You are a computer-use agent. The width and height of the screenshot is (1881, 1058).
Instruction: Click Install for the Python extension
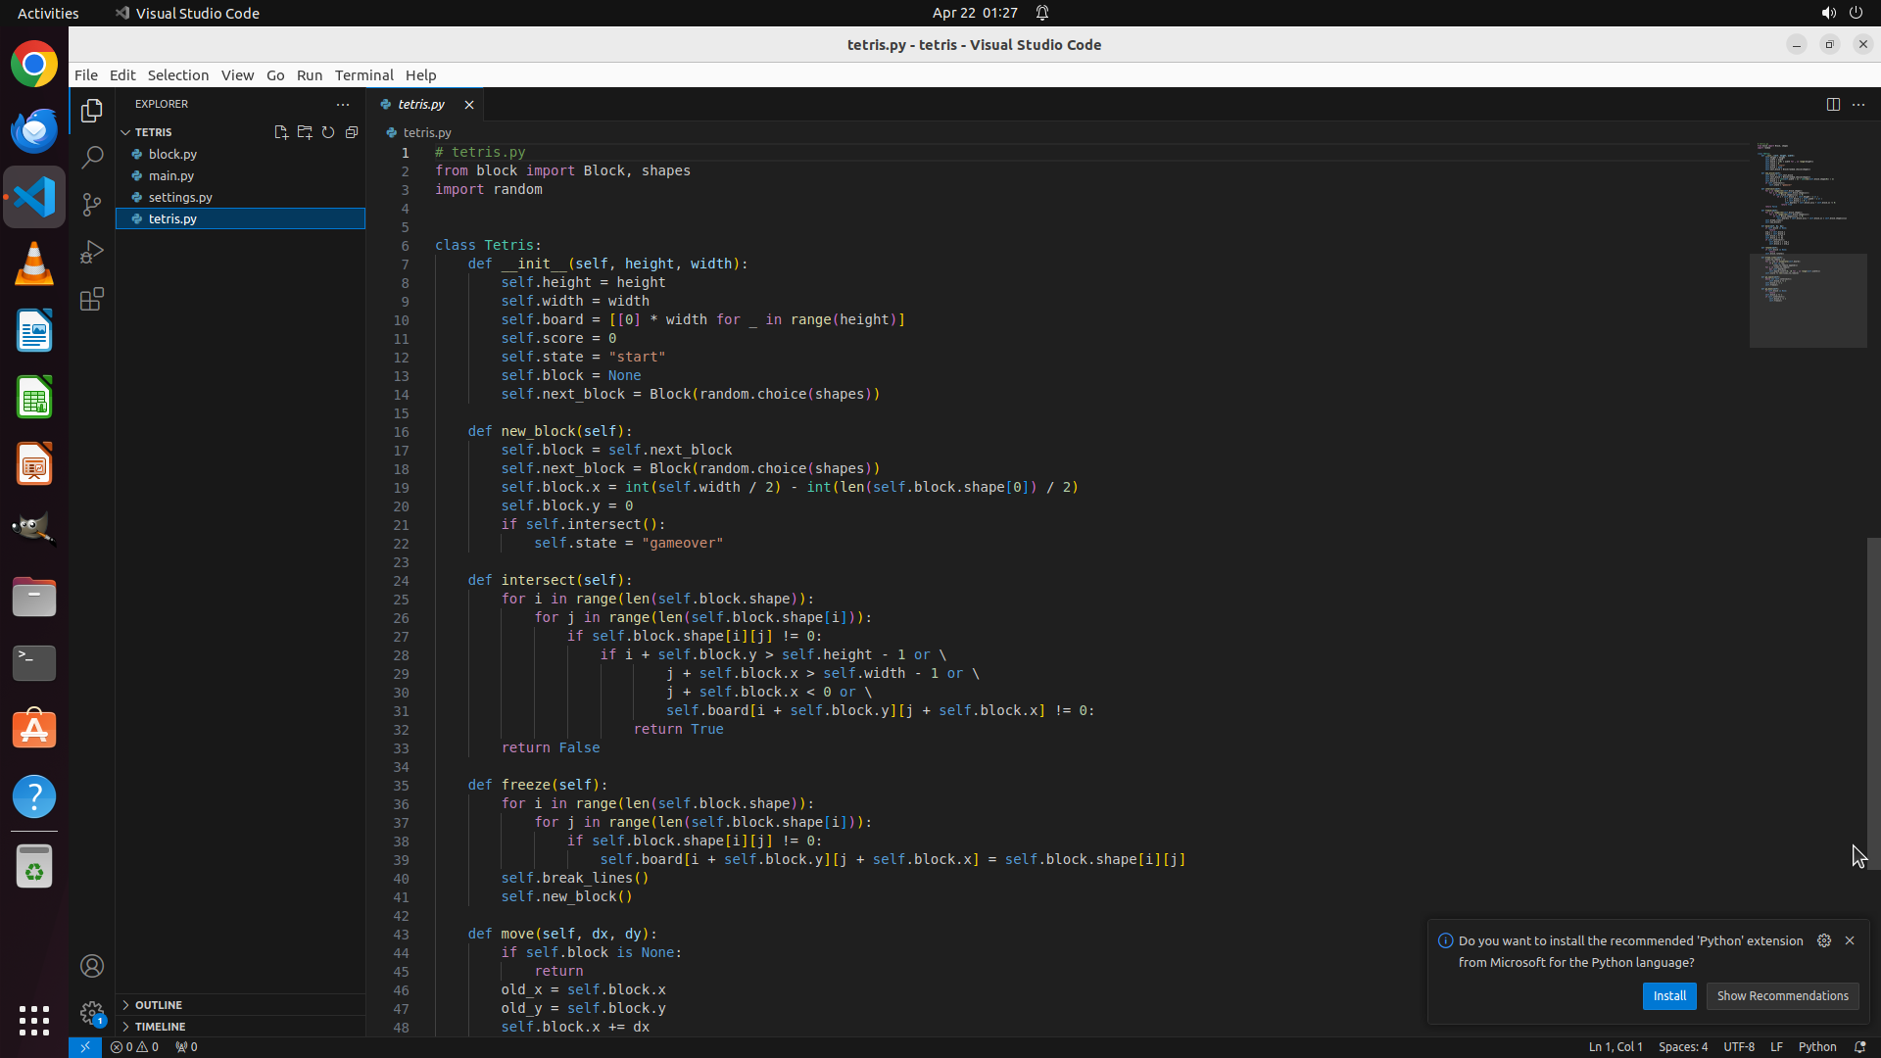point(1669,995)
